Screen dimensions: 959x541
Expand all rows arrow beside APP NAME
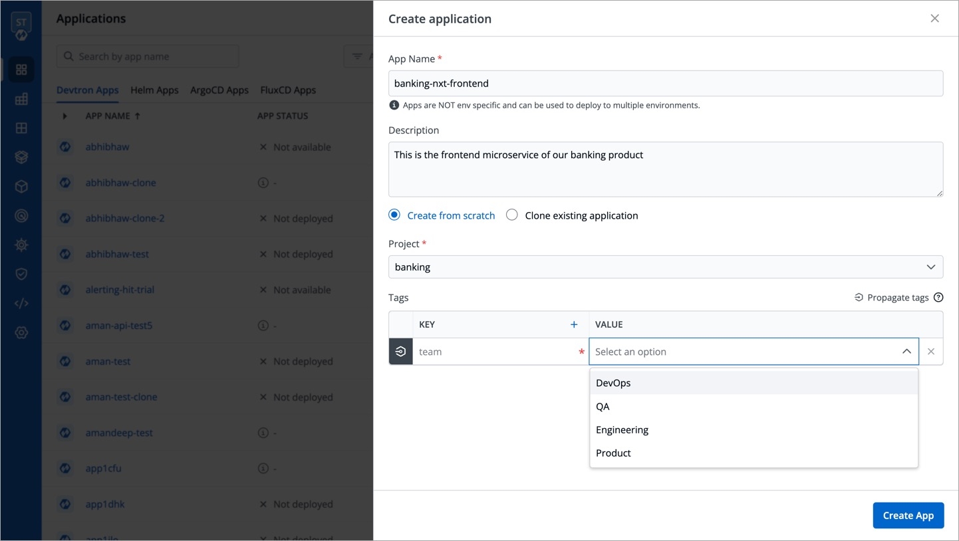(65, 116)
